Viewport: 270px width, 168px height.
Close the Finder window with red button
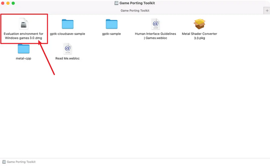click(x=3, y=3)
